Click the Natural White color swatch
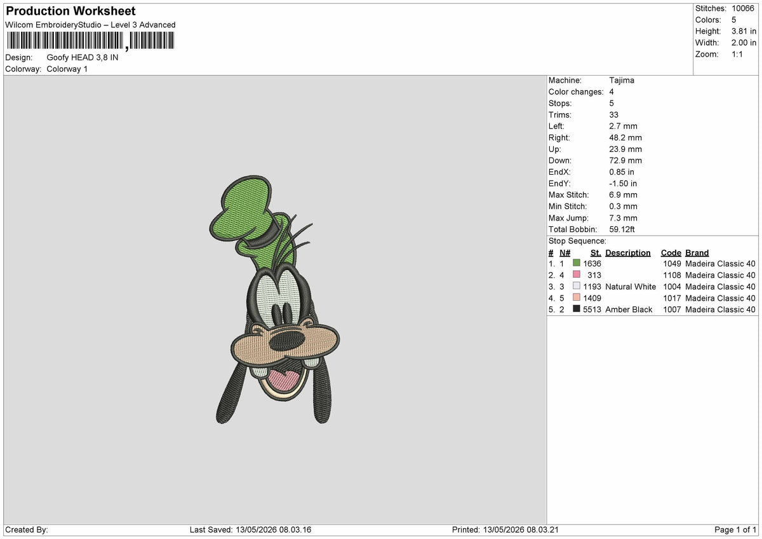This screenshot has height=539, width=762. [577, 286]
